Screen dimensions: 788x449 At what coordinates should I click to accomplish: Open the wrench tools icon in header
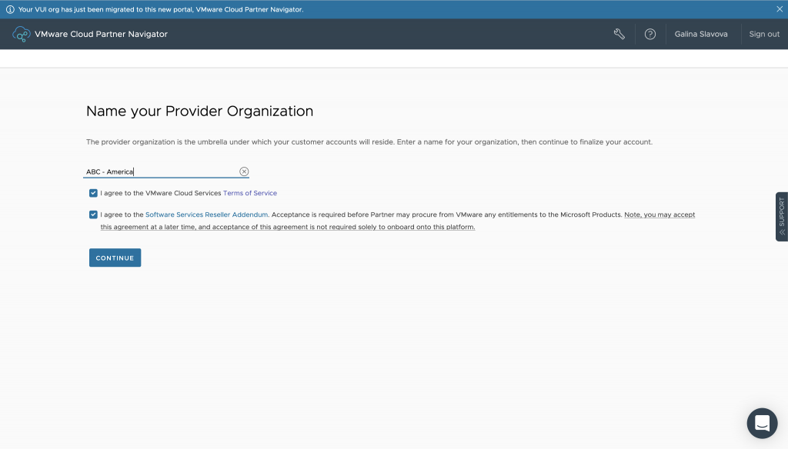(x=619, y=34)
